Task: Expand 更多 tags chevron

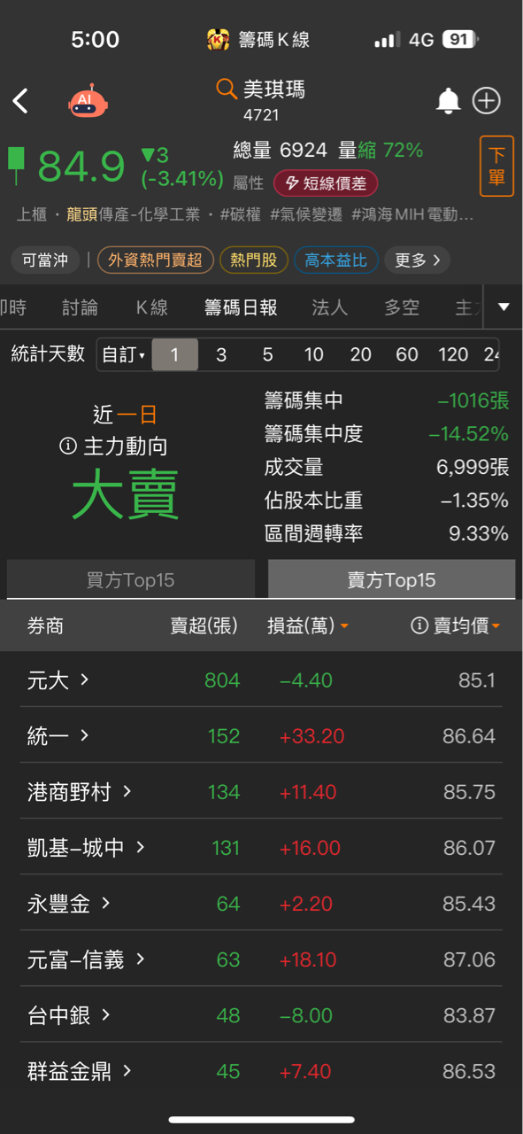Action: 418,260
